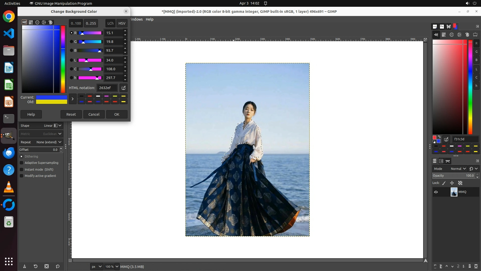Click the Reset button in the dialog
The width and height of the screenshot is (481, 271).
pos(71,114)
